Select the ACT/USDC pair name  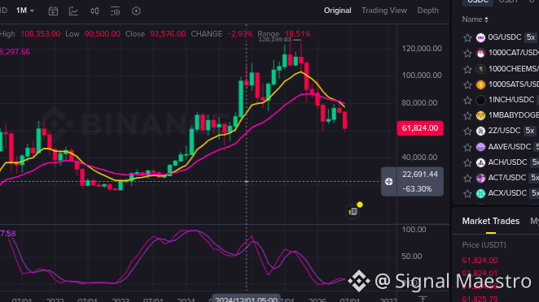(507, 178)
